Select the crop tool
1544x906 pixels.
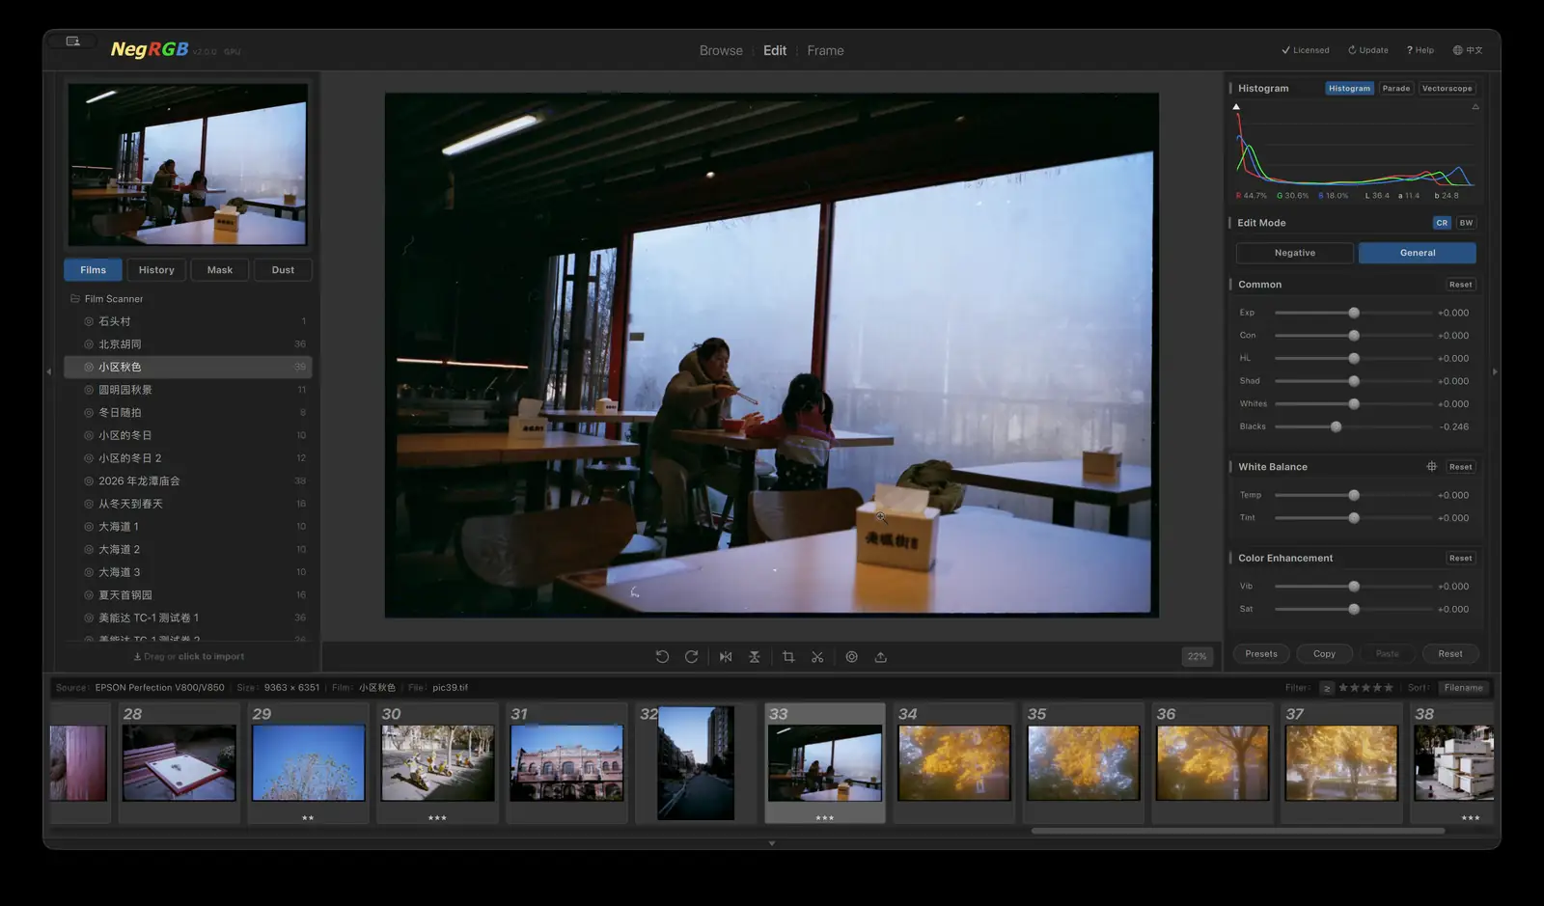[x=788, y=657]
